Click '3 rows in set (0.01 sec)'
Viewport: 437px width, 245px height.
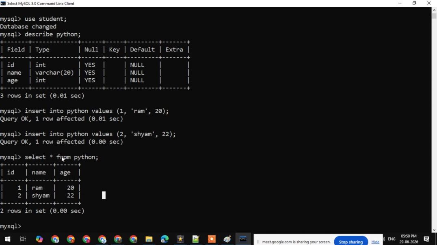(x=42, y=96)
